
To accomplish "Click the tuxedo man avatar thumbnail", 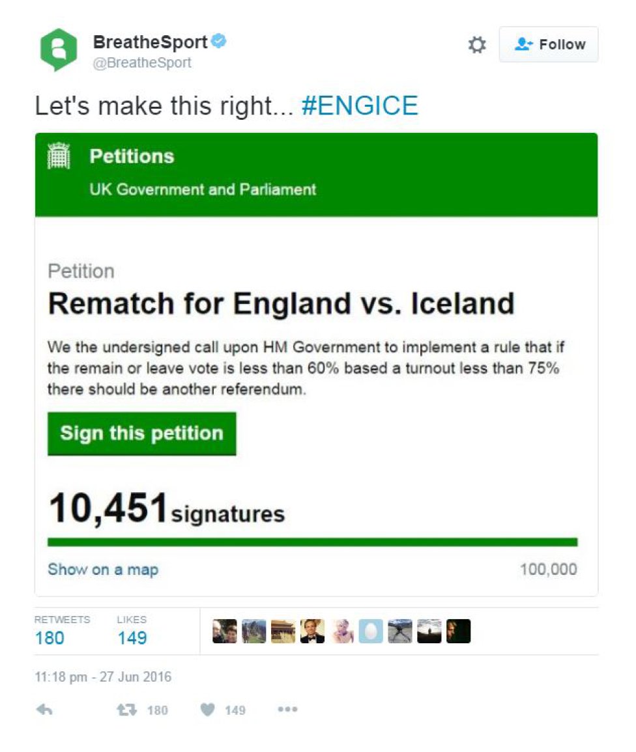I will [x=313, y=631].
